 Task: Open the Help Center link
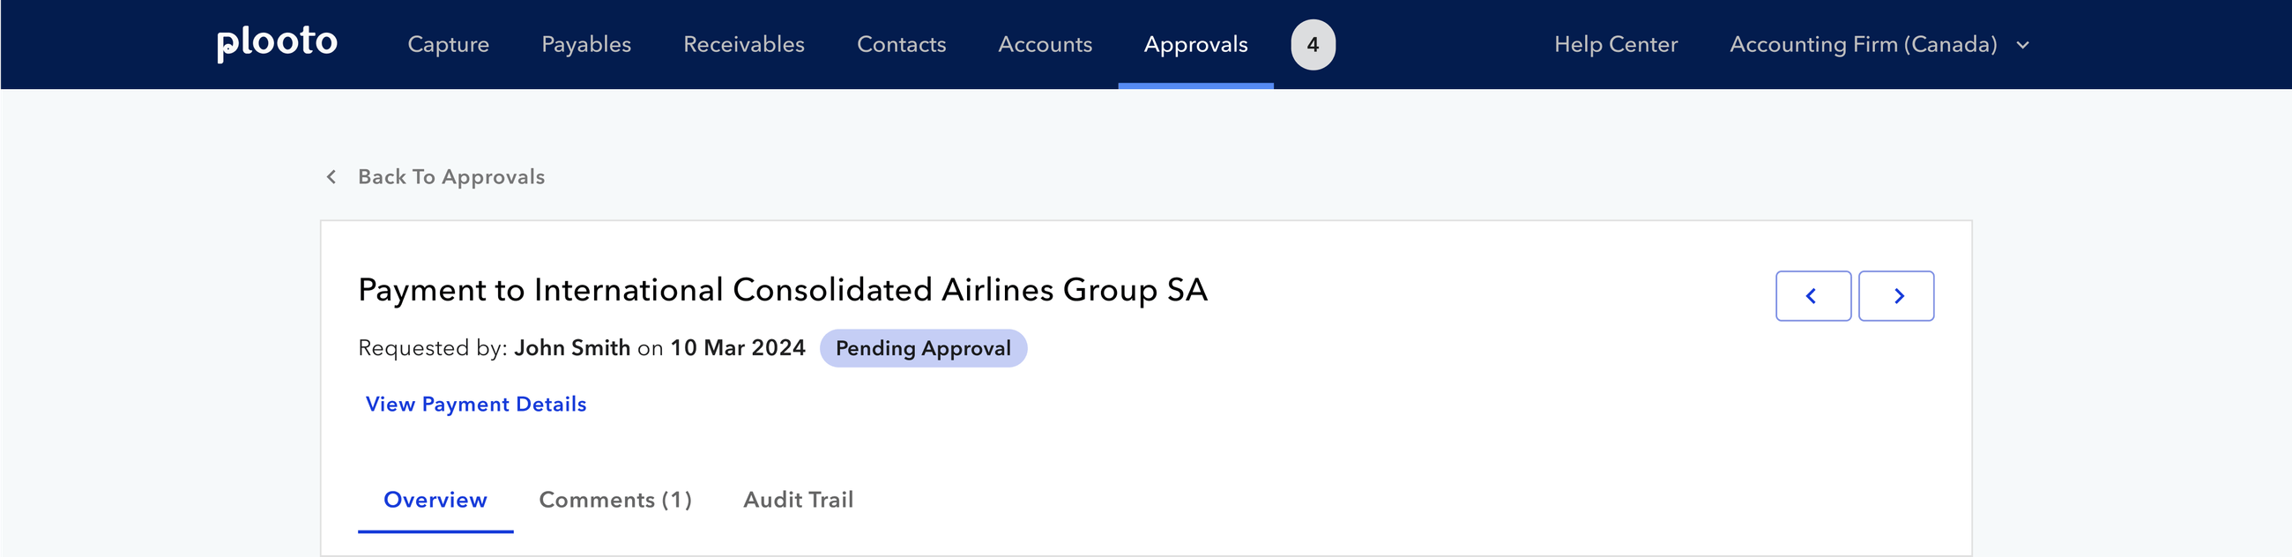(1615, 44)
